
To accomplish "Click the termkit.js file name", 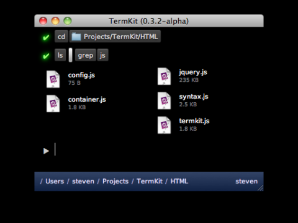I will point(194,121).
